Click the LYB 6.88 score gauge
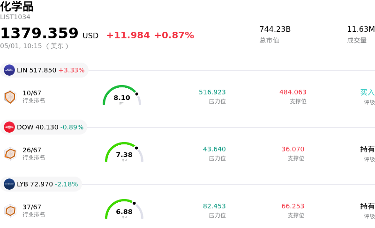This screenshot has width=375, height=228. [124, 209]
